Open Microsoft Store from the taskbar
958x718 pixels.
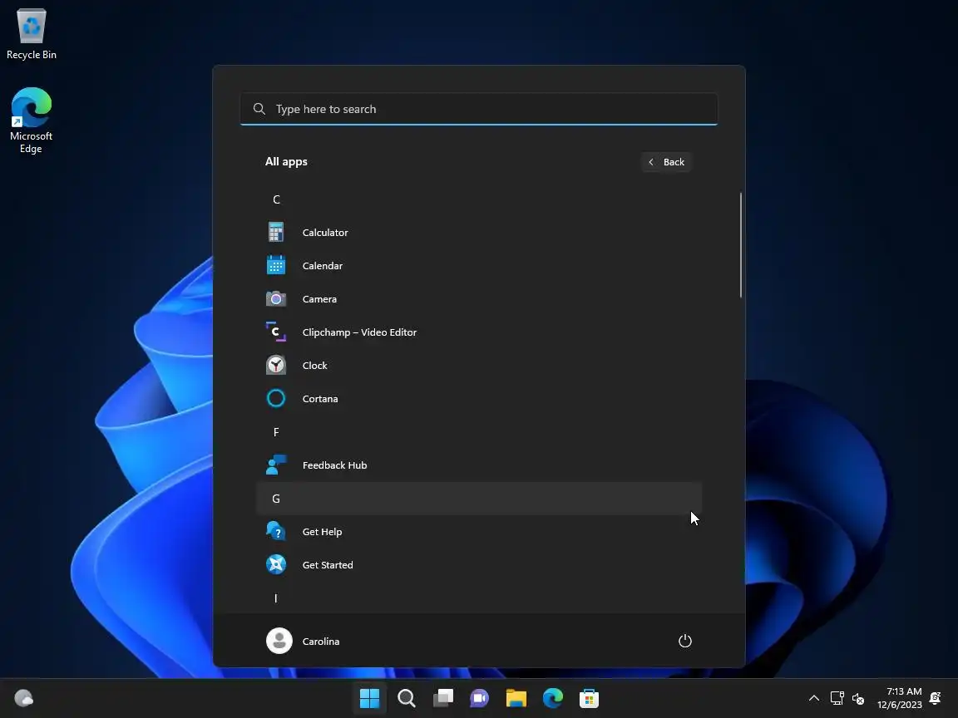tap(589, 698)
